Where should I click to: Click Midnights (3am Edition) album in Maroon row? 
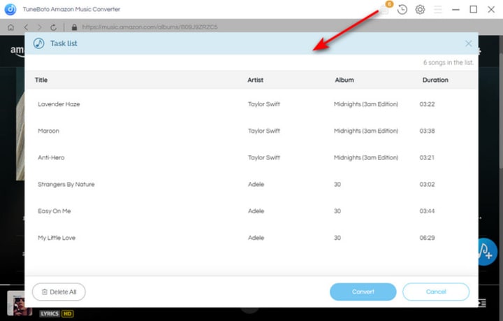click(x=366, y=131)
